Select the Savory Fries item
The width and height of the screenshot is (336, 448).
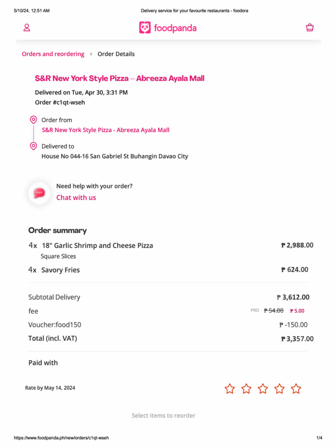coord(60,270)
